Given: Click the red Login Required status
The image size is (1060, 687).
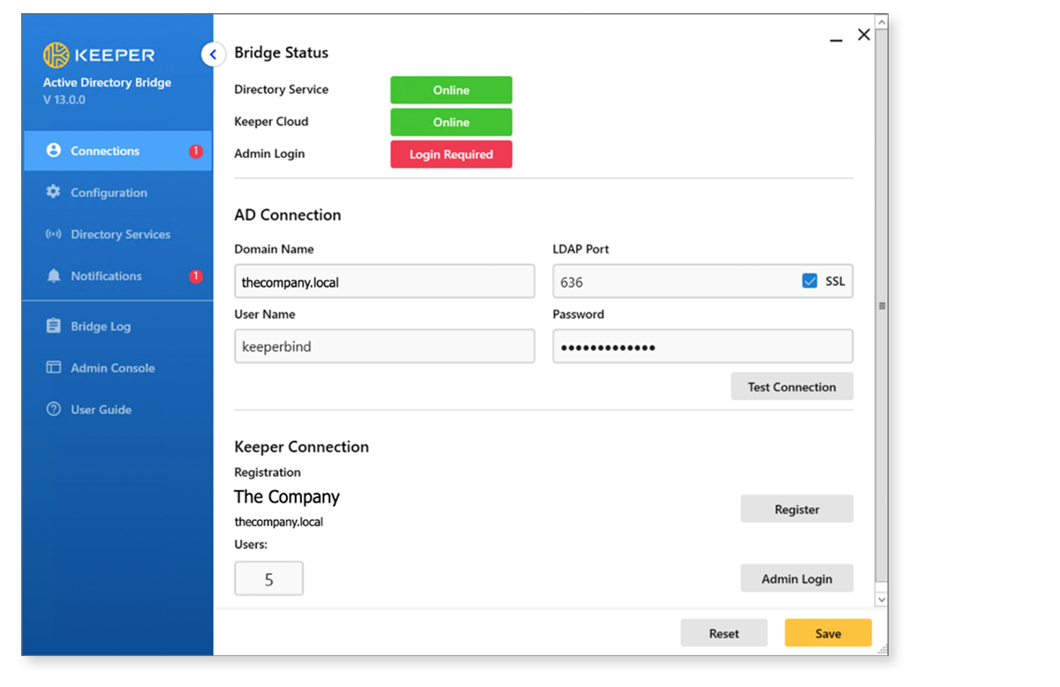Looking at the screenshot, I should (450, 154).
